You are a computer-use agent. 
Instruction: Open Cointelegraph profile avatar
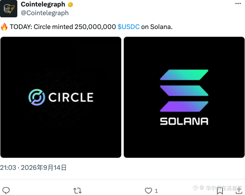pyautogui.click(x=9, y=9)
